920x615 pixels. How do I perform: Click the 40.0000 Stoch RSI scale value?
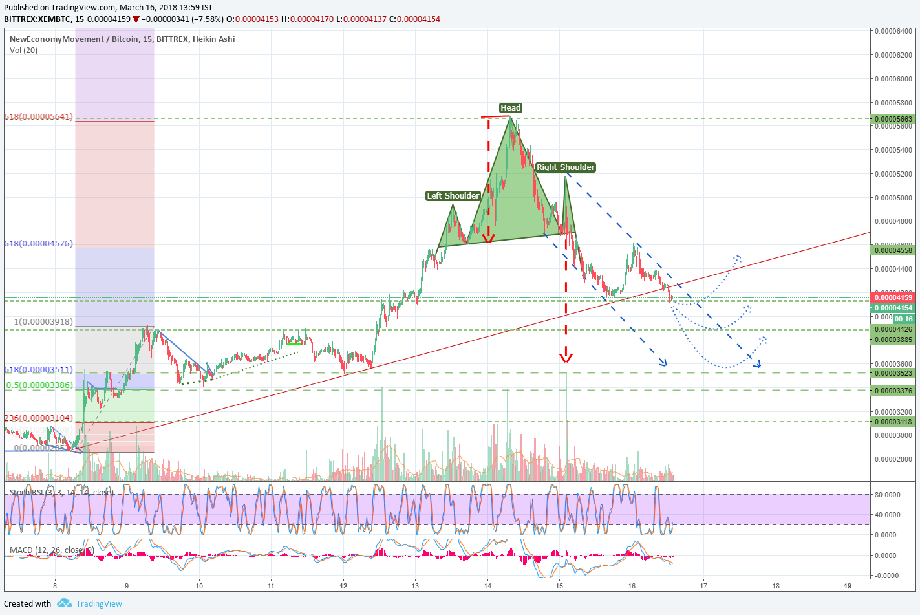(x=886, y=515)
